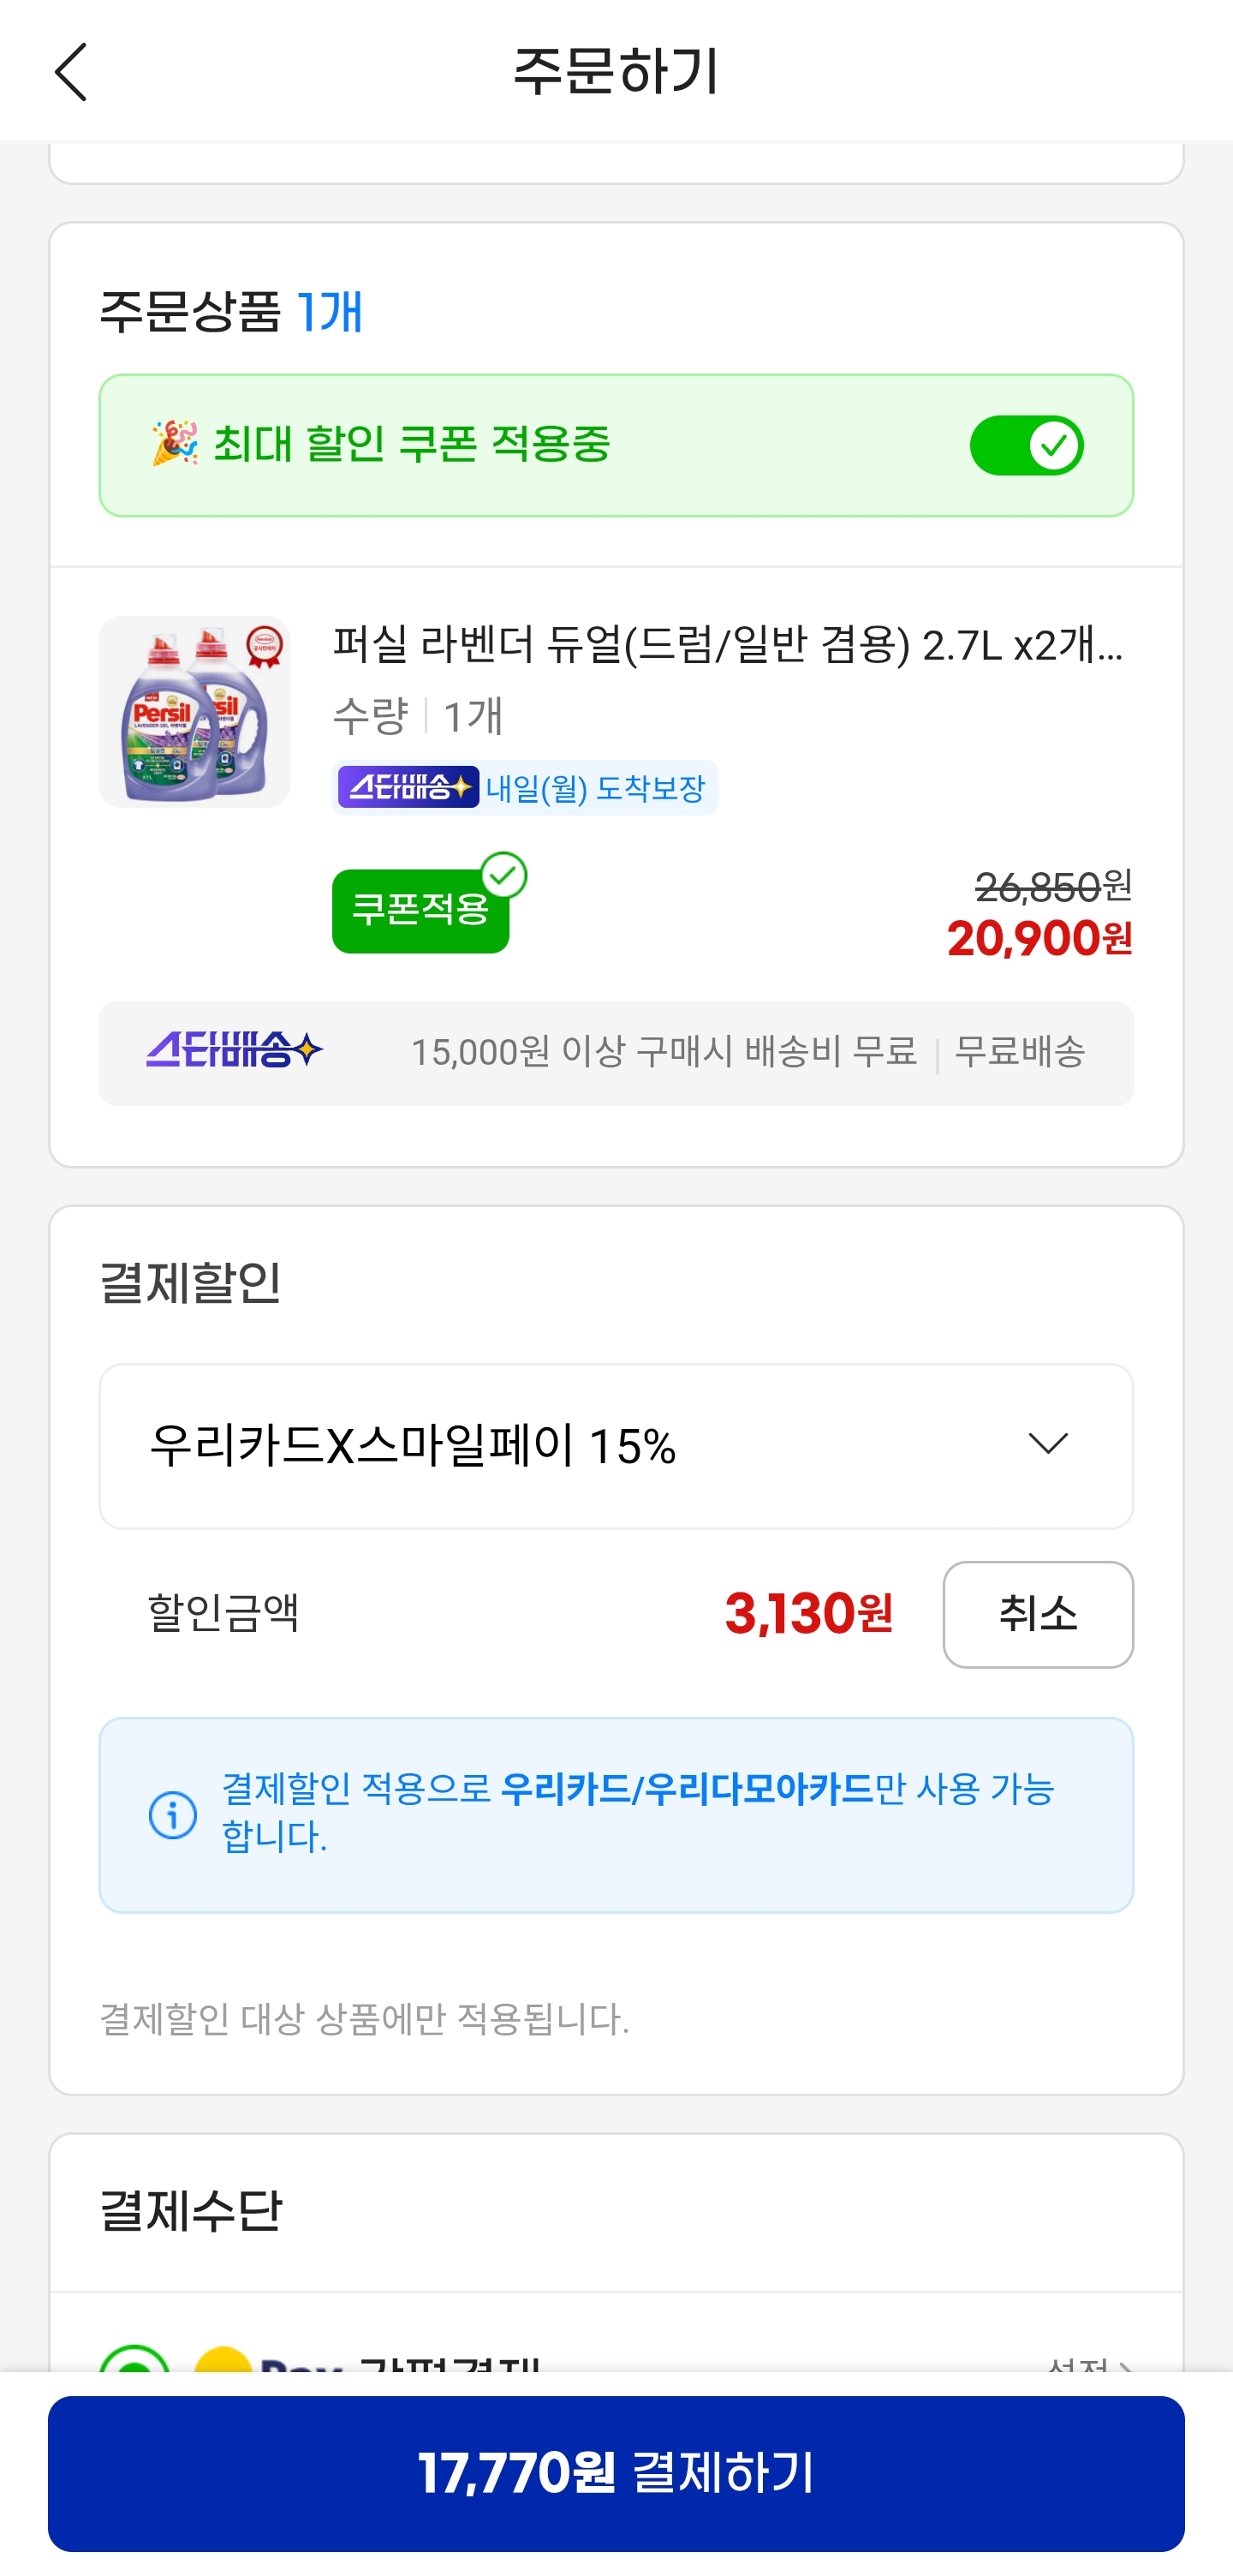Tap the 스타배송 logo in shipping bar

point(235,1051)
